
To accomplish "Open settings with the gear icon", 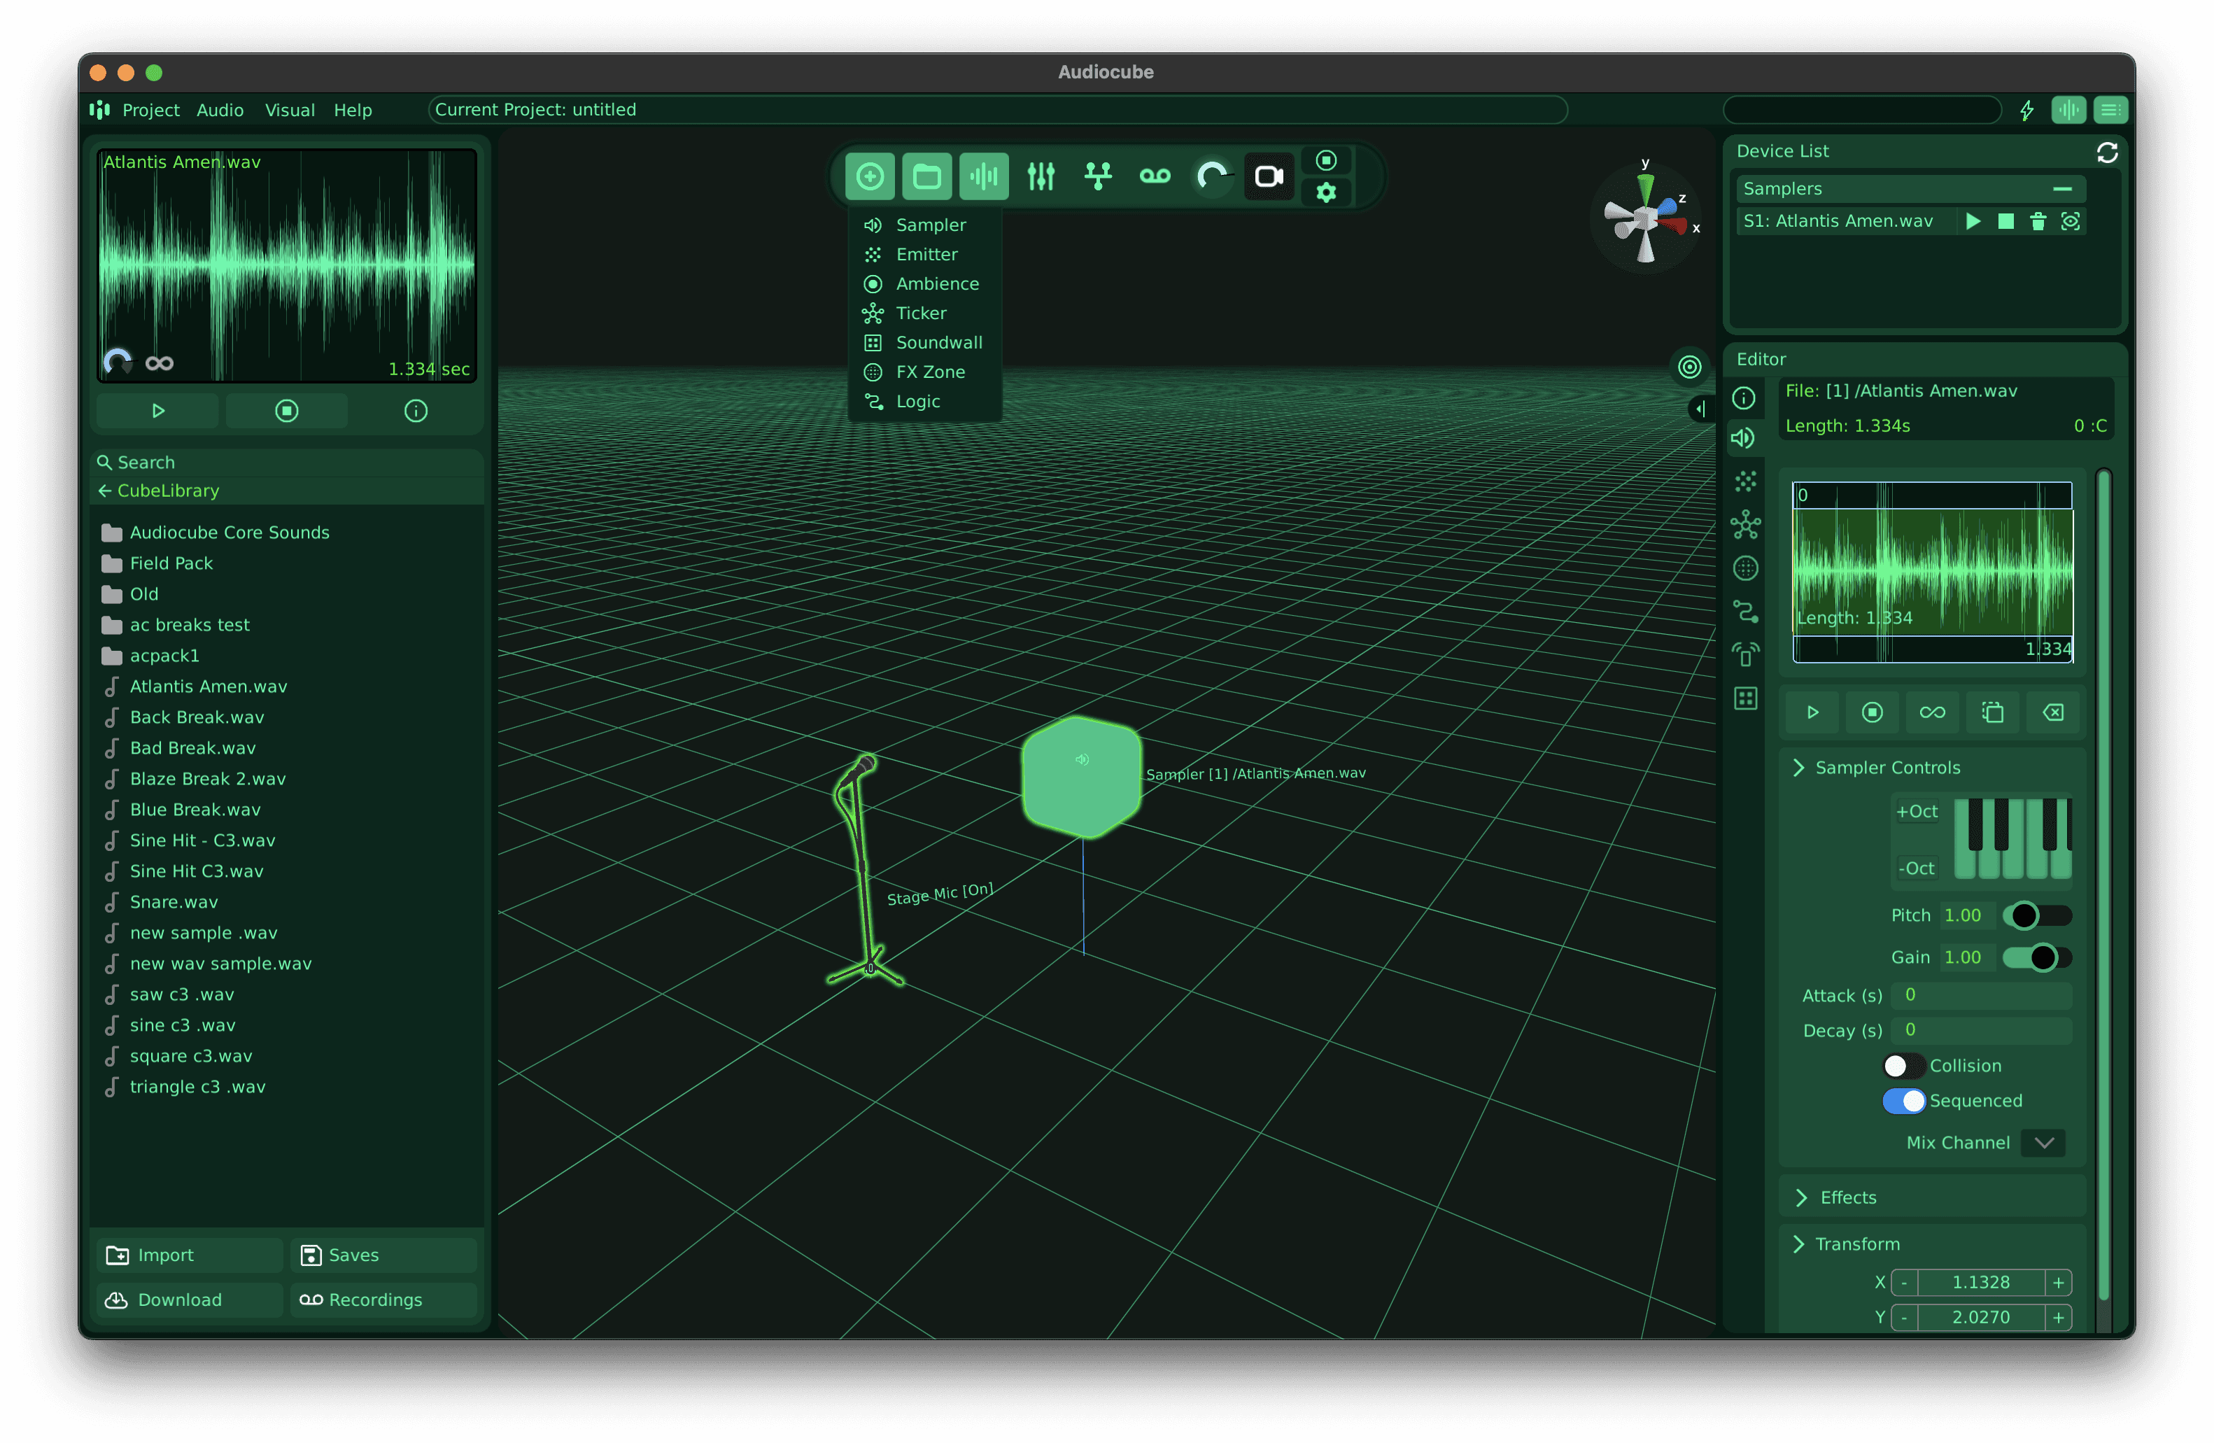I will click(x=1327, y=192).
